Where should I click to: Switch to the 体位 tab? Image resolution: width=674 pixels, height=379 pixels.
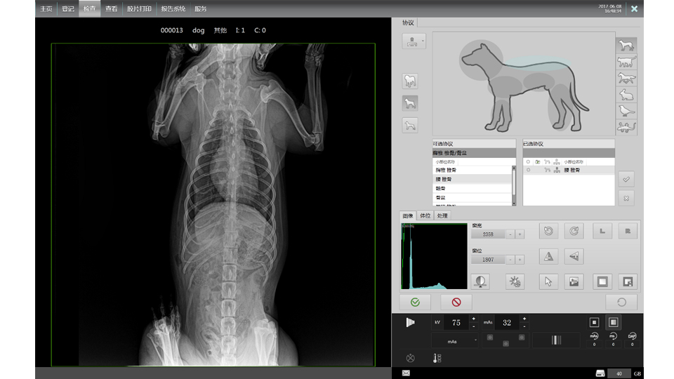(x=425, y=215)
